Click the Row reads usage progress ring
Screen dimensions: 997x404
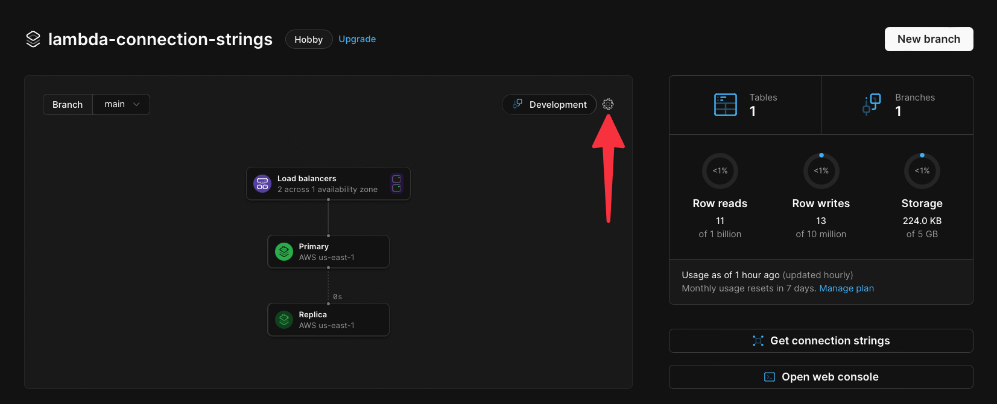(x=720, y=170)
